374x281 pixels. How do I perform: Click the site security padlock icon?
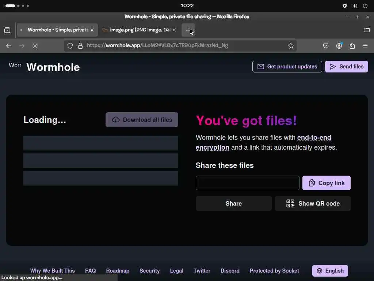80,46
